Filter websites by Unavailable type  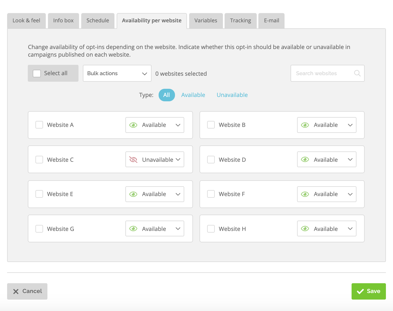click(x=232, y=95)
